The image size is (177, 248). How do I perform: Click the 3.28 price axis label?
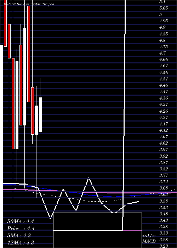click(x=164, y=240)
